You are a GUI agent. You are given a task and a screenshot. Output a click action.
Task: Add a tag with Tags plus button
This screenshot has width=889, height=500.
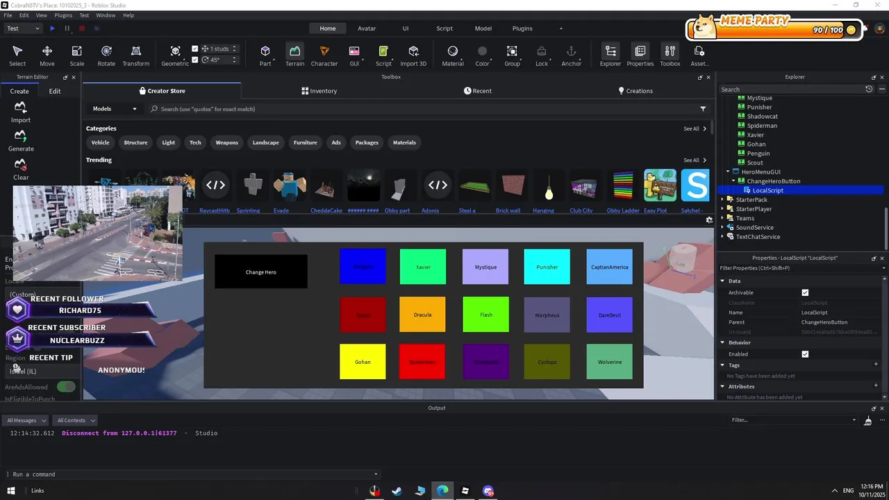(x=876, y=365)
